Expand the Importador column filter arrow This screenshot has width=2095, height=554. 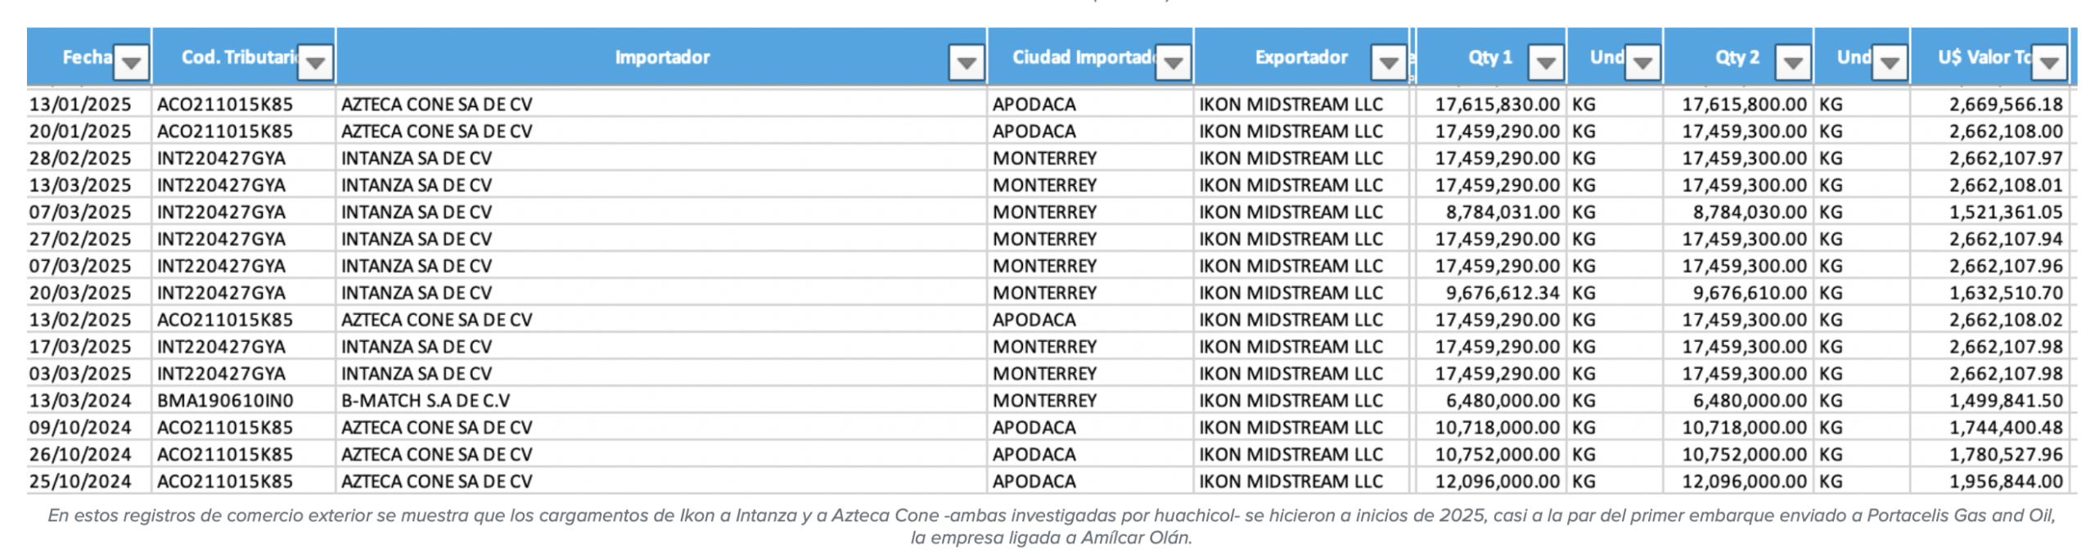(x=966, y=62)
